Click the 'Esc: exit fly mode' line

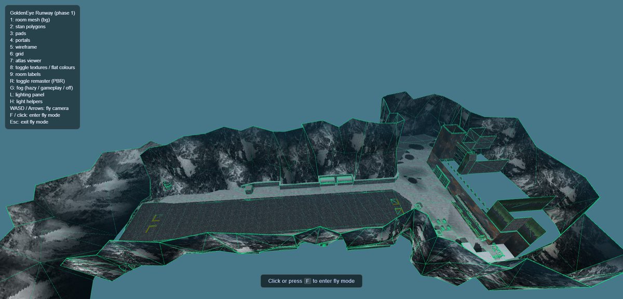pos(29,121)
